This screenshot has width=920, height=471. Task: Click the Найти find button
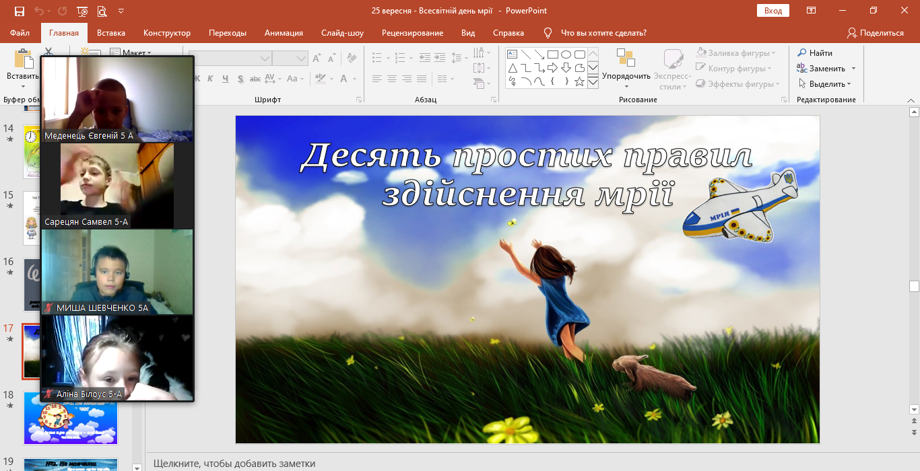pyautogui.click(x=815, y=52)
